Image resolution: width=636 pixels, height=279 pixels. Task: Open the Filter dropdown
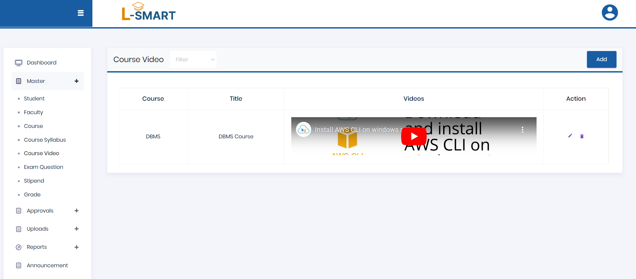pyautogui.click(x=193, y=59)
